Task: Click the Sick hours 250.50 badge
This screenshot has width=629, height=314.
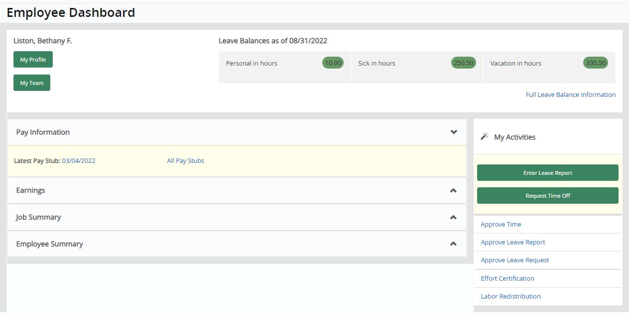Action: (x=463, y=63)
